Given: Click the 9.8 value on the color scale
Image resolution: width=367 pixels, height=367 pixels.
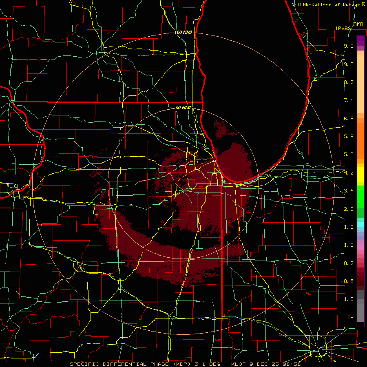Looking at the screenshot, I should (x=349, y=46).
